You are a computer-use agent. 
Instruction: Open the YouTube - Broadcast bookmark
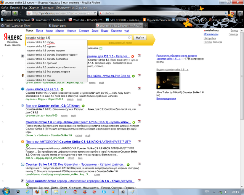tap(87, 20)
